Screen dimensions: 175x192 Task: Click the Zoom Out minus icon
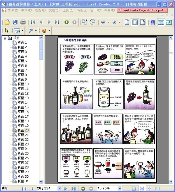(103, 22)
